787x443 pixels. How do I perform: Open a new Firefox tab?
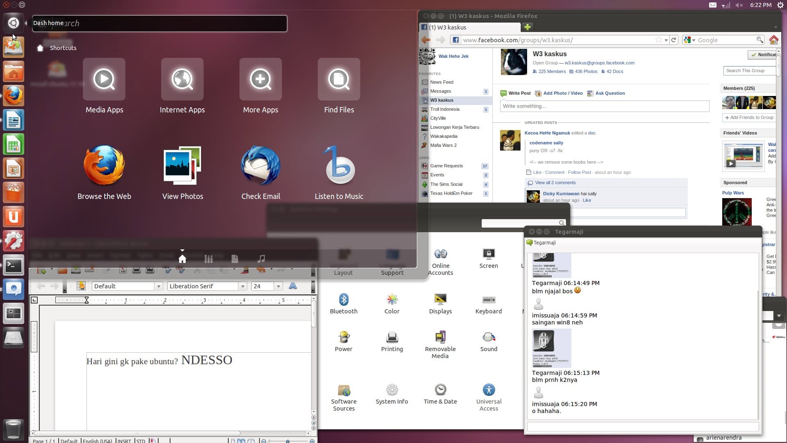pyautogui.click(x=528, y=27)
